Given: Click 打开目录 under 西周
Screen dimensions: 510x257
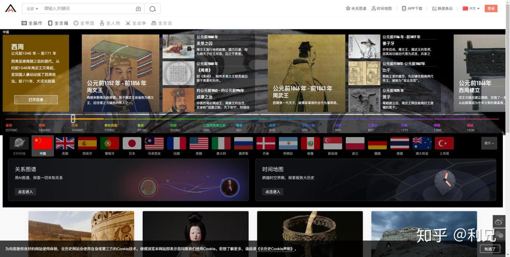Looking at the screenshot, I should (x=36, y=100).
